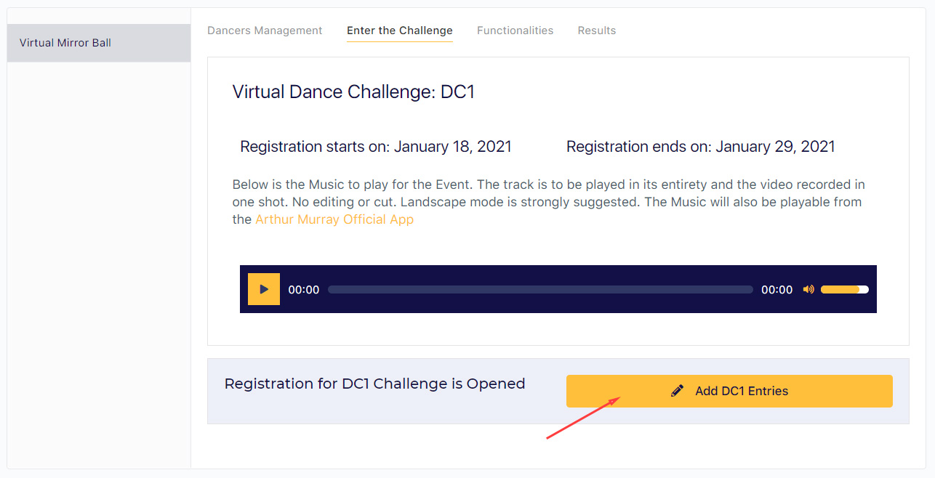This screenshot has height=478, width=935.
Task: Switch to the Functionalities tab
Action: coord(515,31)
